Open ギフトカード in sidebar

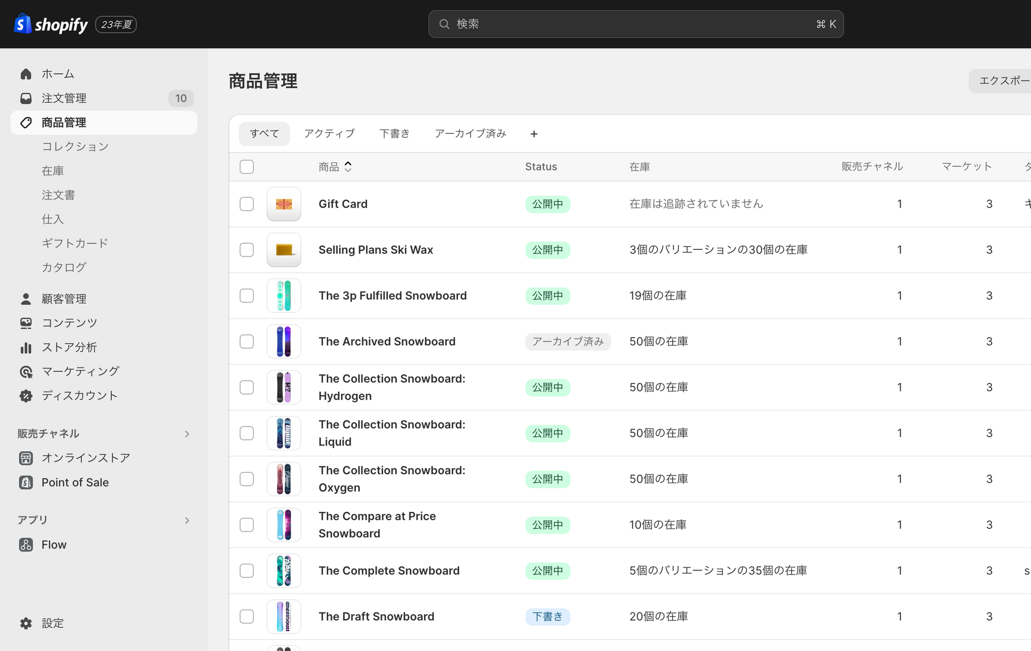point(75,244)
